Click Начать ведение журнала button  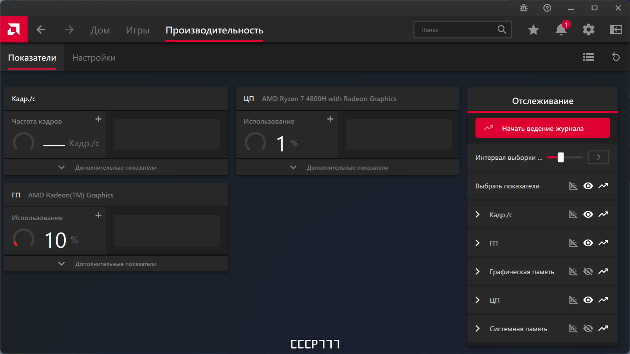coord(543,128)
